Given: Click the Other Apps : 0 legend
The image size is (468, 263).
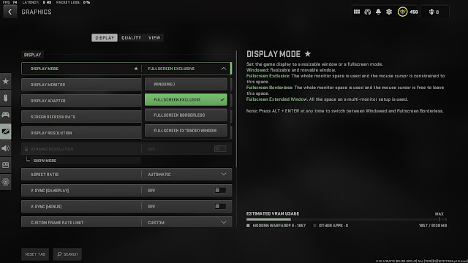Looking at the screenshot, I should (331, 226).
